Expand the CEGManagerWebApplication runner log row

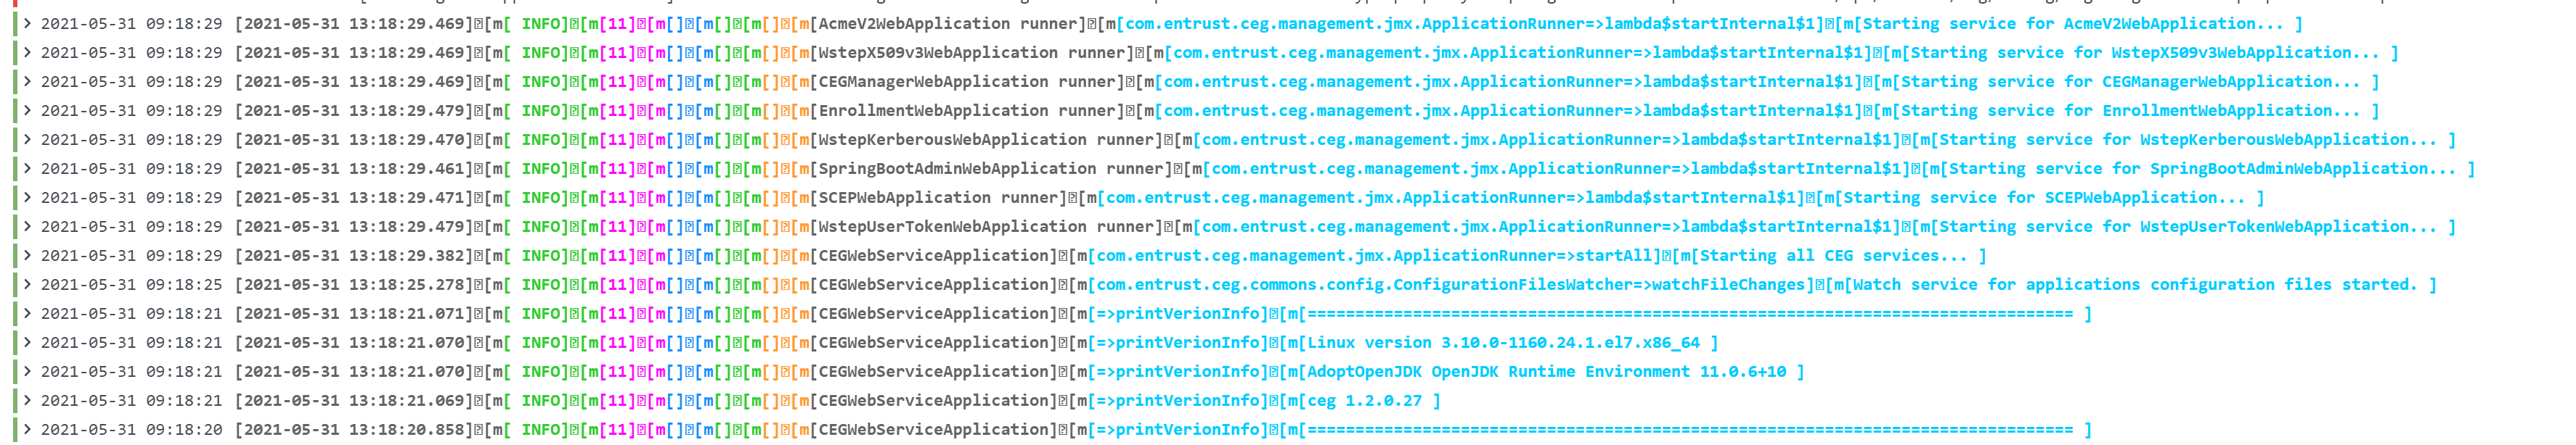pyautogui.click(x=28, y=82)
